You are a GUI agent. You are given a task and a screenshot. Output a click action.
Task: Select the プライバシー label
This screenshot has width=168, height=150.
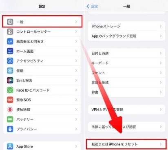pos(27,129)
